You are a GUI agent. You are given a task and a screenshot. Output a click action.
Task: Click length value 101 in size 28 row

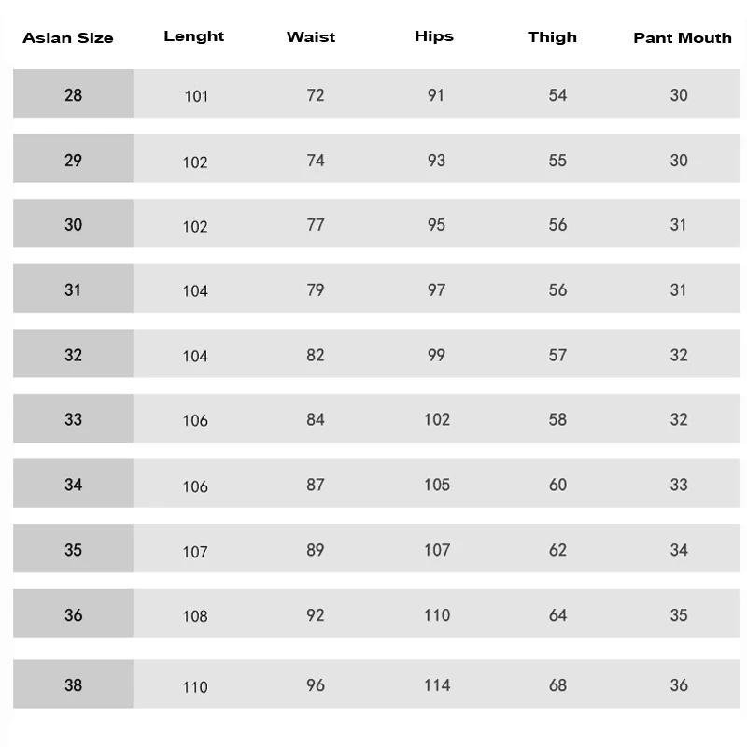[x=196, y=96]
